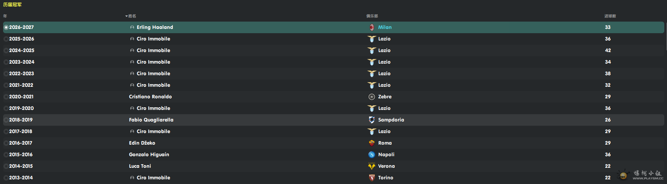The image size is (667, 184).
Task: Click player icon beside Erling Haaland
Action: point(132,27)
